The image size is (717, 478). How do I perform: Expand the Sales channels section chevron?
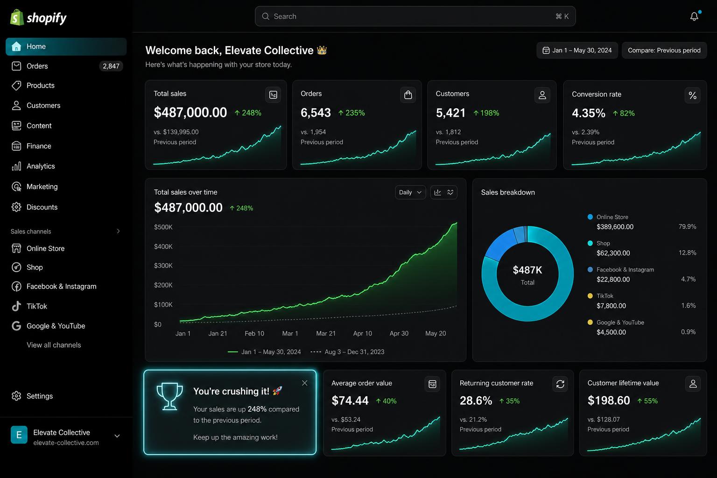point(118,231)
